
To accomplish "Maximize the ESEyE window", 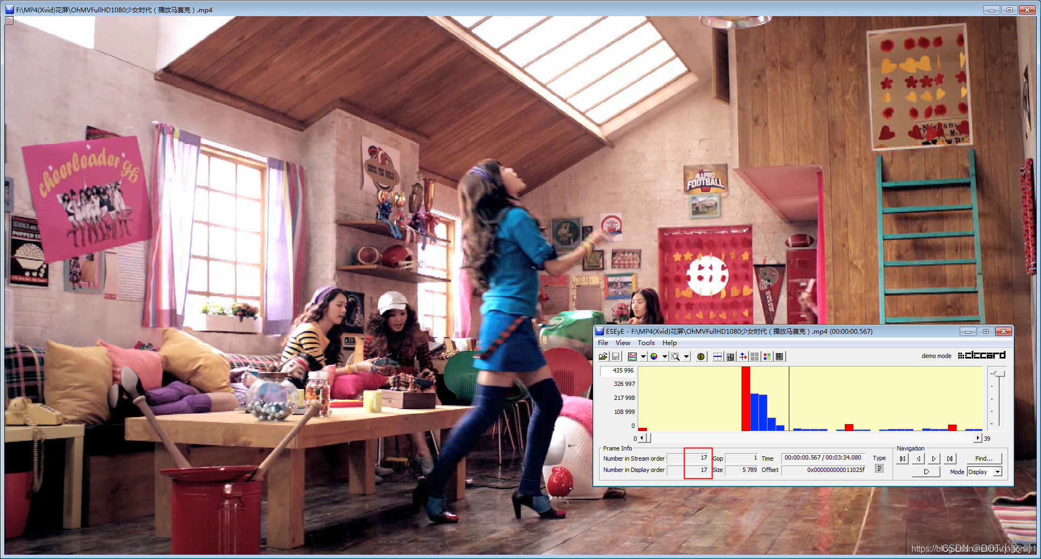I will tap(986, 332).
